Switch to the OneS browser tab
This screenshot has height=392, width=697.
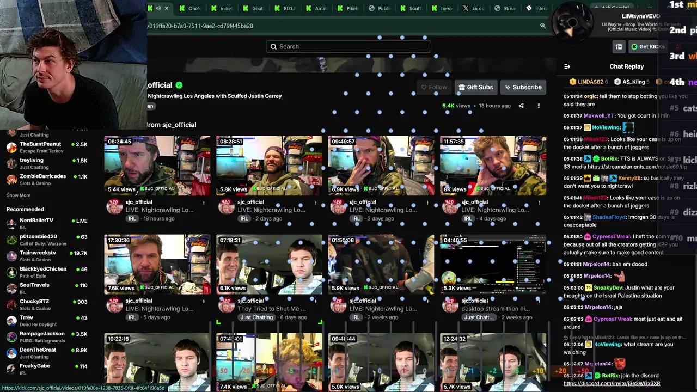pos(189,8)
